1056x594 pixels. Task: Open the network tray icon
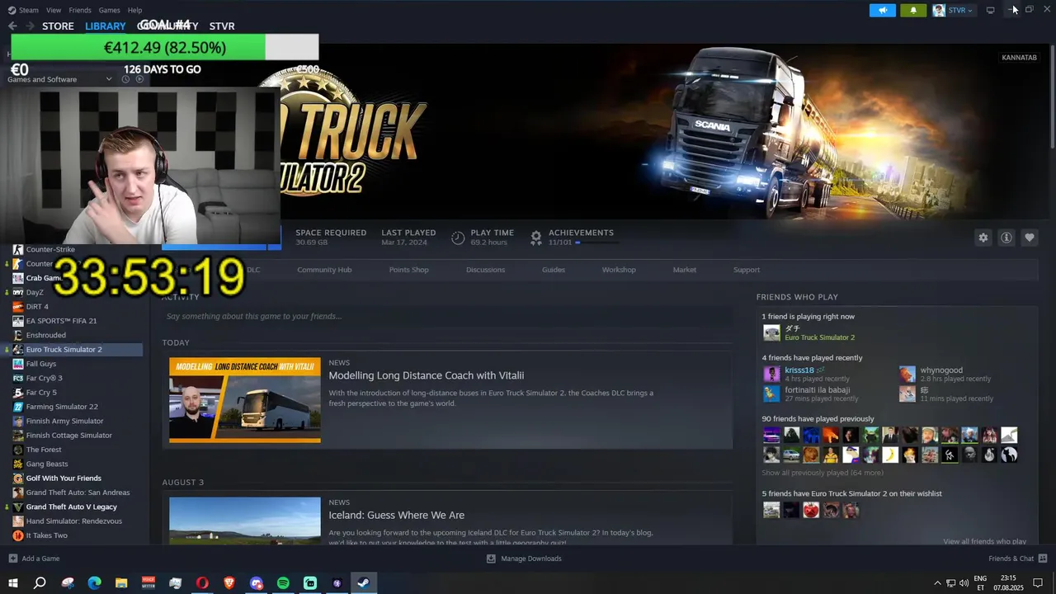click(x=950, y=583)
